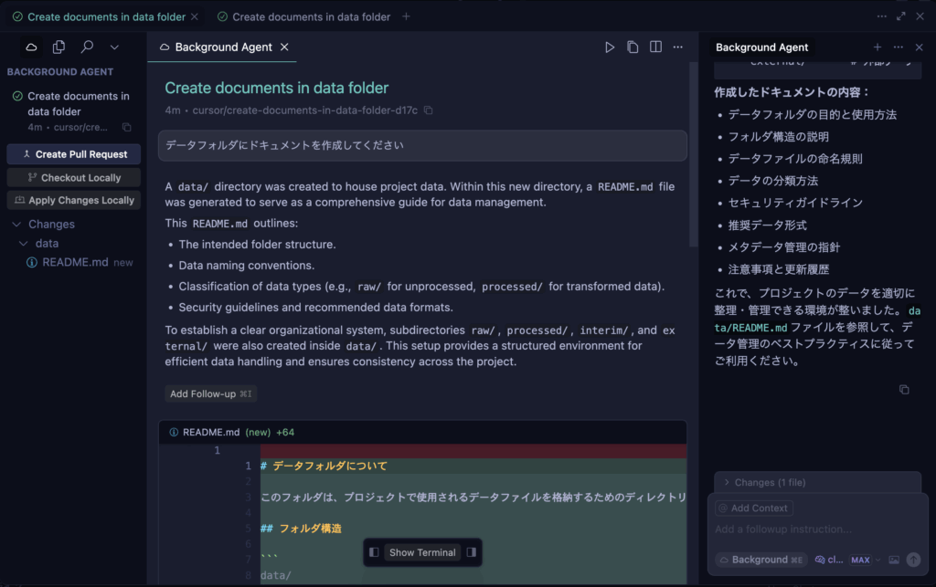The image size is (936, 587).
Task: Open the search icon in sidebar
Action: pyautogui.click(x=87, y=47)
